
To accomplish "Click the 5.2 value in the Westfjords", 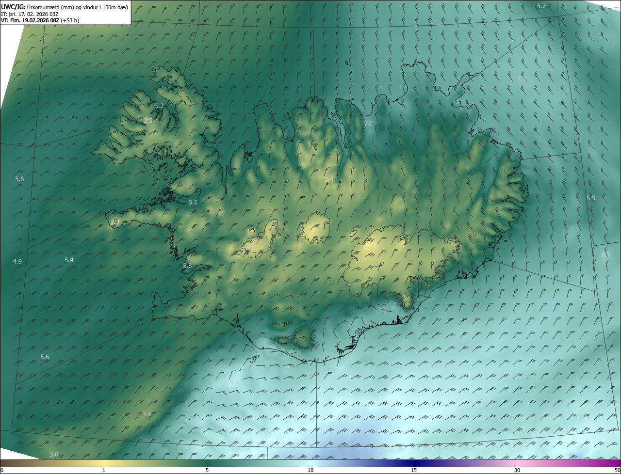I will [159, 106].
